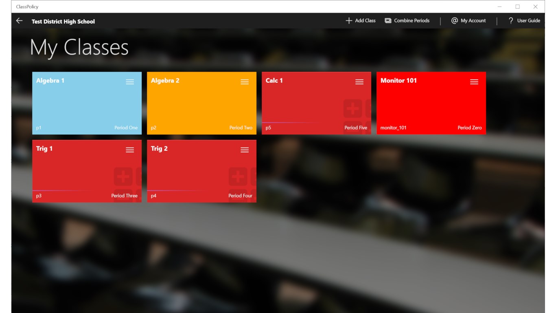Click the monitor_101 class code
The image size is (556, 313).
pyautogui.click(x=393, y=128)
